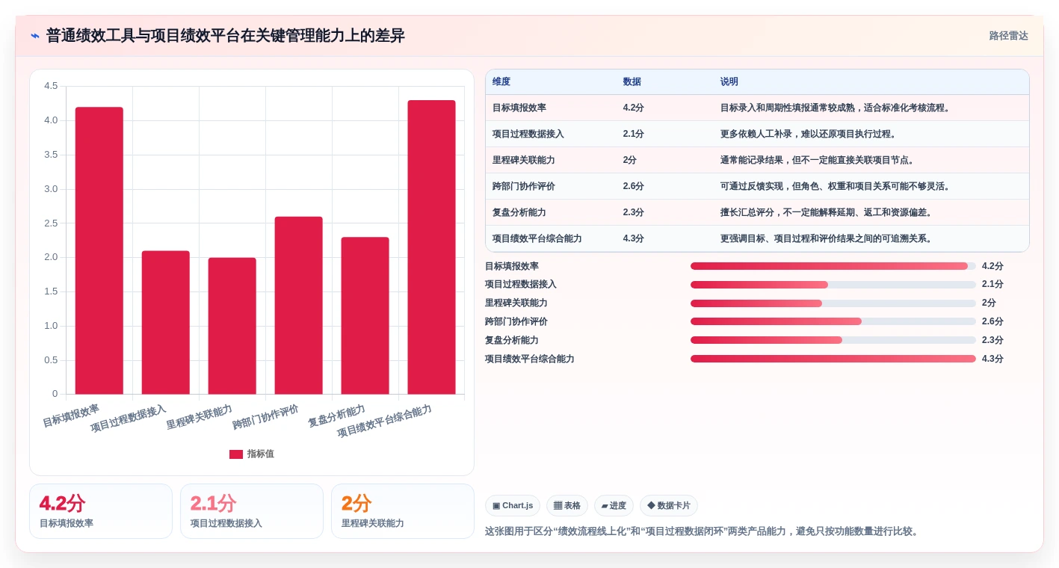
Task: Click y-axis tick label 4.5
Action: (x=51, y=86)
